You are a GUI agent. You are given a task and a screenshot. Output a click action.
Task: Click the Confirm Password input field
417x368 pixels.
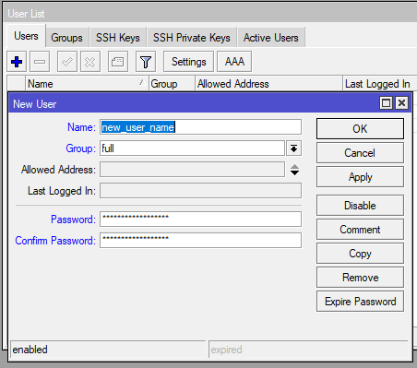pyautogui.click(x=200, y=240)
